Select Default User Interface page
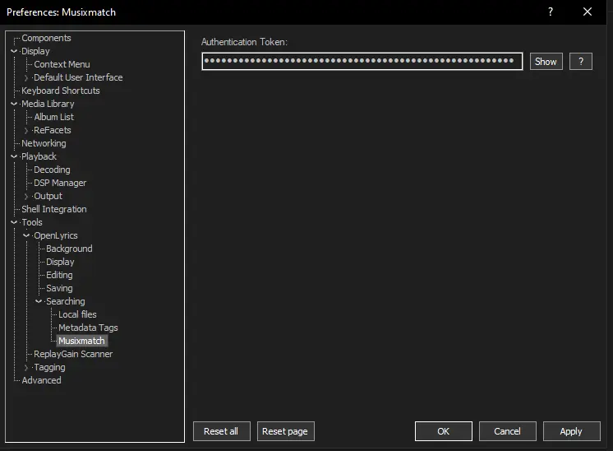This screenshot has height=451, width=613. (78, 77)
